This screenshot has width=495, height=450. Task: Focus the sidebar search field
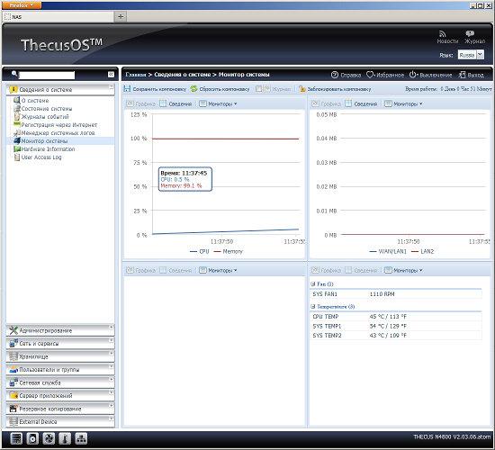pyautogui.click(x=47, y=75)
